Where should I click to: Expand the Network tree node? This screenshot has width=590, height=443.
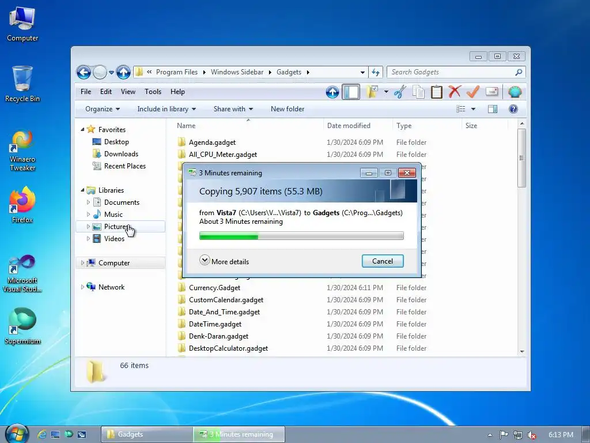pos(82,287)
